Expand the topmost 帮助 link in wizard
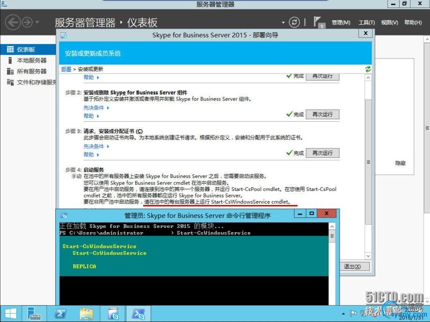 point(91,77)
